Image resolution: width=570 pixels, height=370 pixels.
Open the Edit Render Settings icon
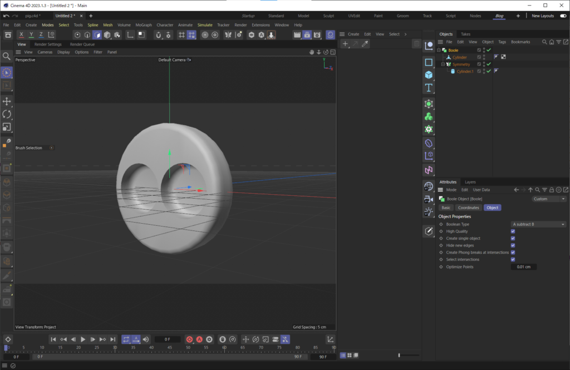pyautogui.click(x=317, y=34)
